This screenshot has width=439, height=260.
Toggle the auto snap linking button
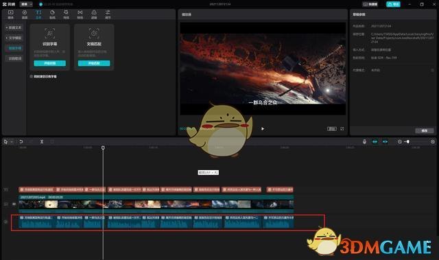tap(385, 141)
